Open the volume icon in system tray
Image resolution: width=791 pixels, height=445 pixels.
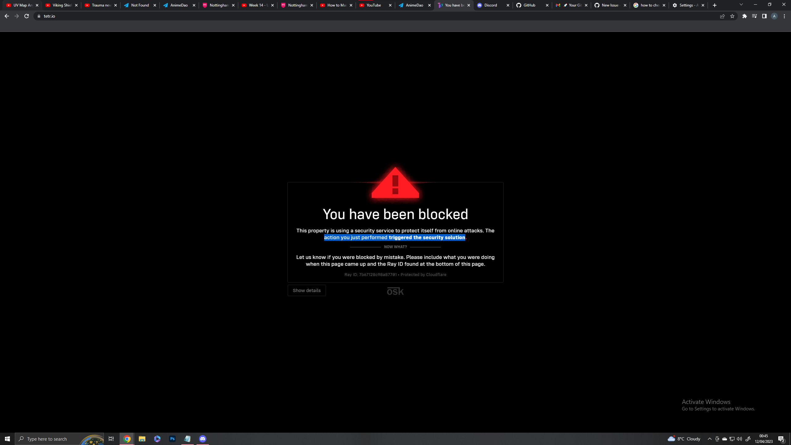tap(739, 439)
